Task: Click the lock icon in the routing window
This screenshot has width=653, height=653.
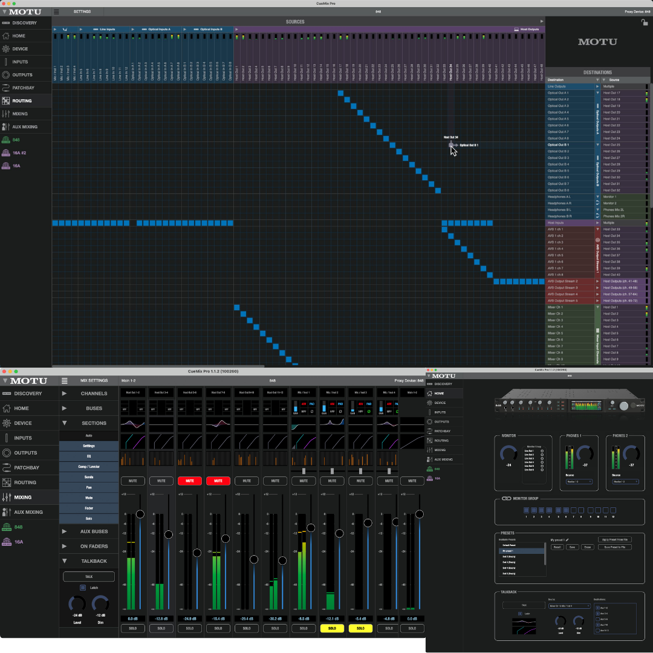Action: point(645,22)
